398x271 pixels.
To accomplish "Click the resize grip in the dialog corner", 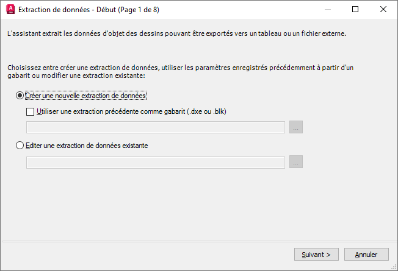I will (394, 267).
